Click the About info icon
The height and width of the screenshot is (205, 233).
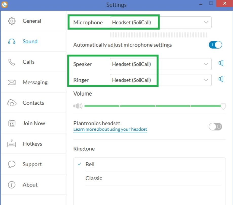pyautogui.click(x=12, y=185)
